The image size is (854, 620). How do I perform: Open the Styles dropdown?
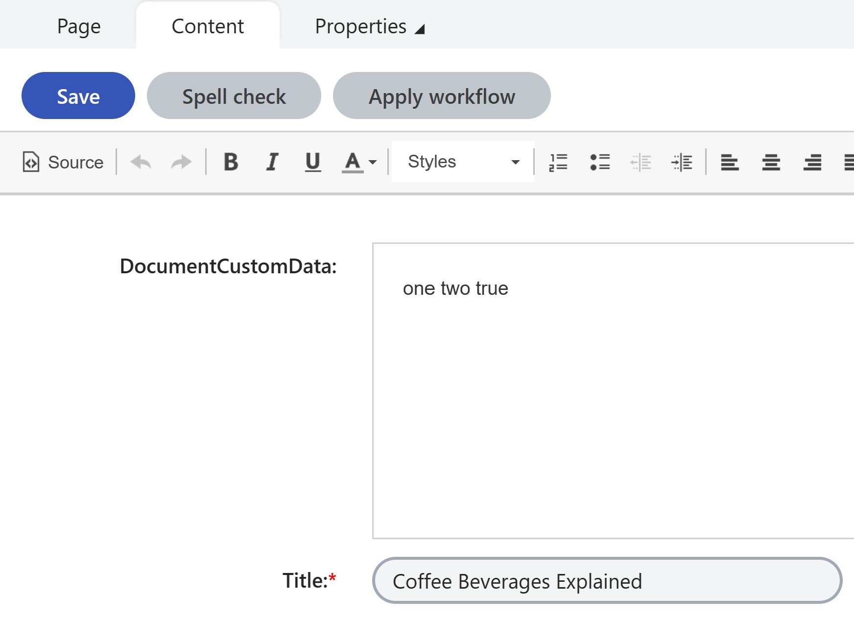click(x=463, y=162)
